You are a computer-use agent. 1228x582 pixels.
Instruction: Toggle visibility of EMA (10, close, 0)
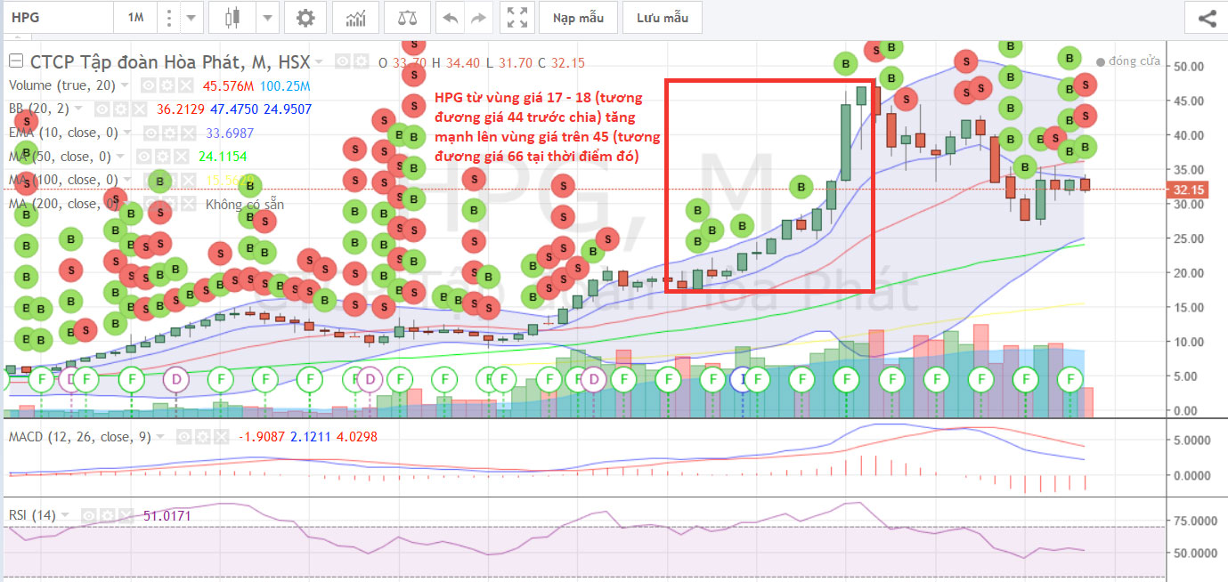150,133
